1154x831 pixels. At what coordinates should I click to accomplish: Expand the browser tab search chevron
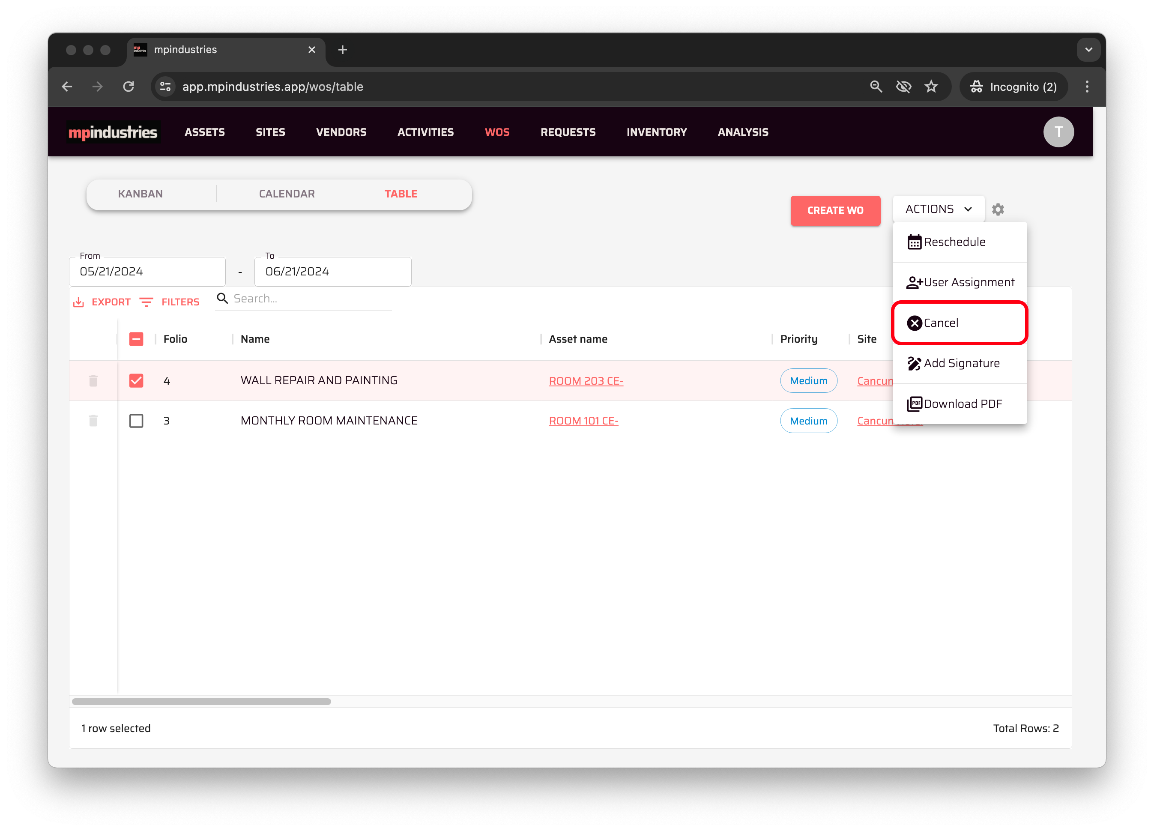point(1088,50)
